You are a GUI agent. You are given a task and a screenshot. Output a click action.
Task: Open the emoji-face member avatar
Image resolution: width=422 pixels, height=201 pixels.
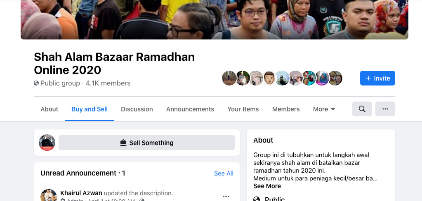pyautogui.click(x=269, y=78)
